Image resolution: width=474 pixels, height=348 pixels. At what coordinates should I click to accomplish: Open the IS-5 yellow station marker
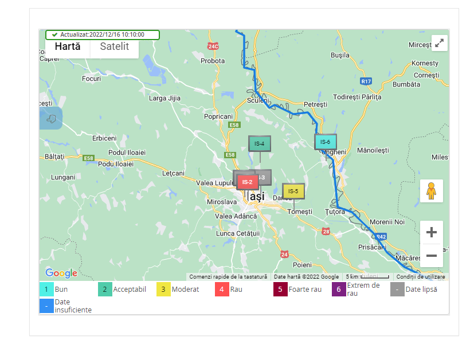(293, 191)
